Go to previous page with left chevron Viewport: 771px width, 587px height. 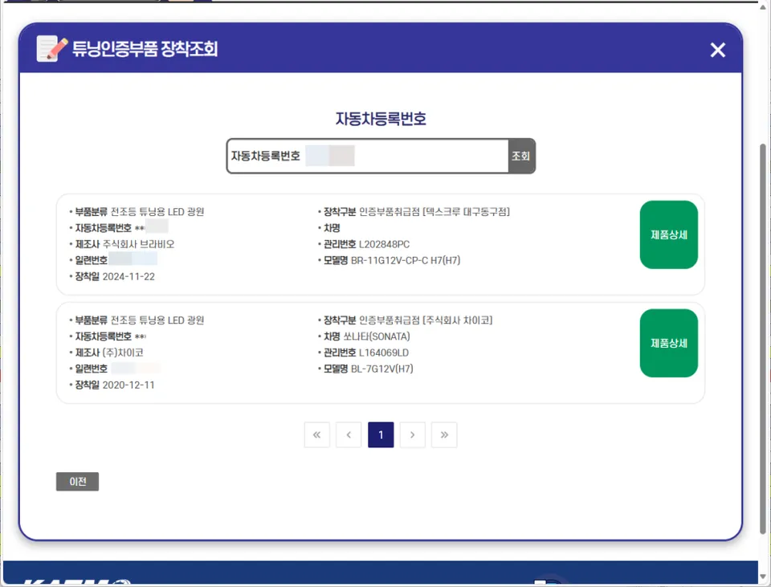349,434
